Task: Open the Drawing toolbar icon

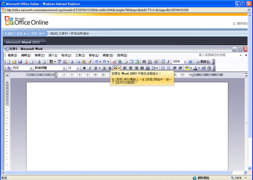Action: coord(156,62)
